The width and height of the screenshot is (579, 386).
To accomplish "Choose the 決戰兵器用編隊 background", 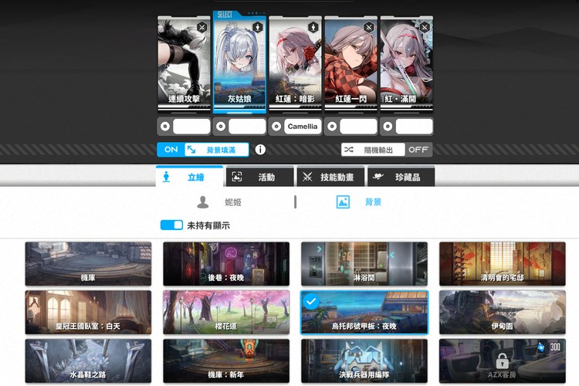I will tap(364, 361).
